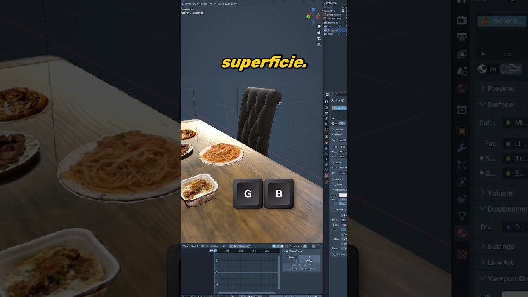
Task: Switch perspective/orthographic with the grid icon
Action: pos(318,44)
